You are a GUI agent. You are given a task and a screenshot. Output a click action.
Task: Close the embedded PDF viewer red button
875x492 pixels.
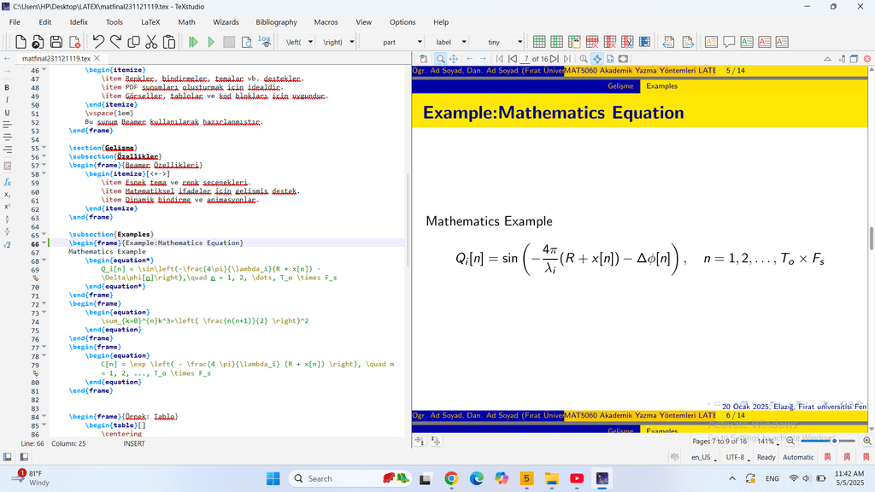coord(866,59)
